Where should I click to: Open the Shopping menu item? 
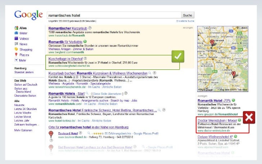point(26,49)
